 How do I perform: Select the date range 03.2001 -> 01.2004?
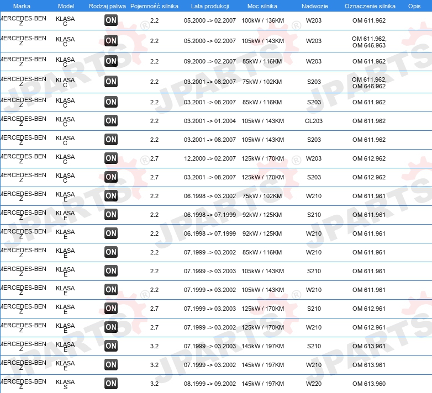point(210,121)
